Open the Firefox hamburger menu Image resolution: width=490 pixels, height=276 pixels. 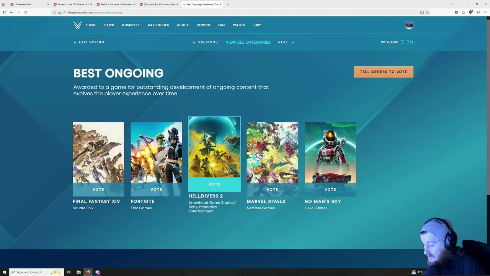click(485, 12)
